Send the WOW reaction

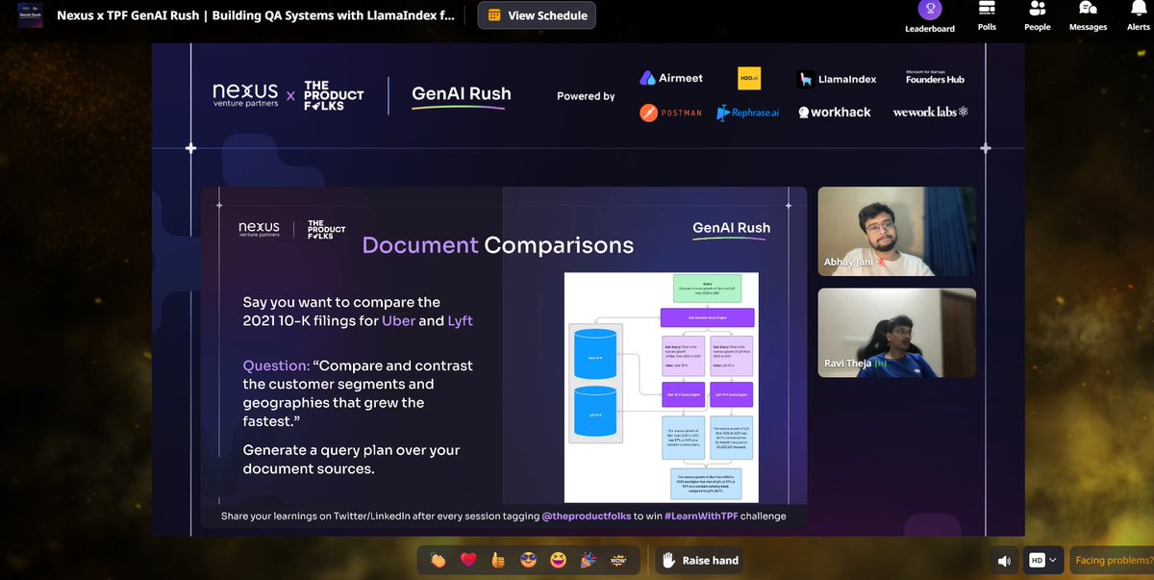pos(618,560)
